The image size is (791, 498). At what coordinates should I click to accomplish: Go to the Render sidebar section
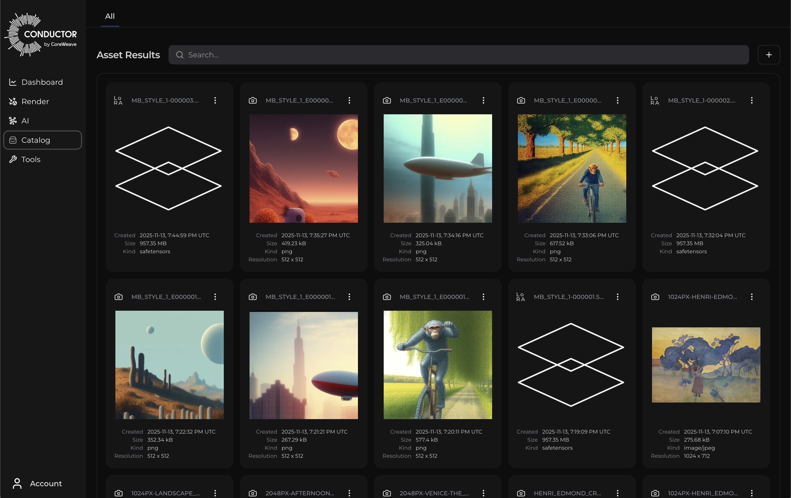click(35, 101)
